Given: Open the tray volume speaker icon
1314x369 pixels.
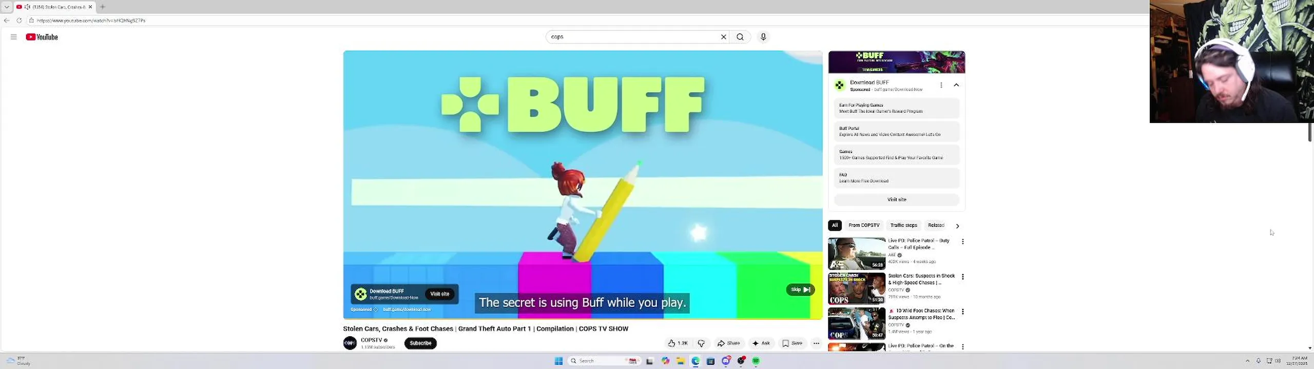Looking at the screenshot, I should pos(1278,361).
